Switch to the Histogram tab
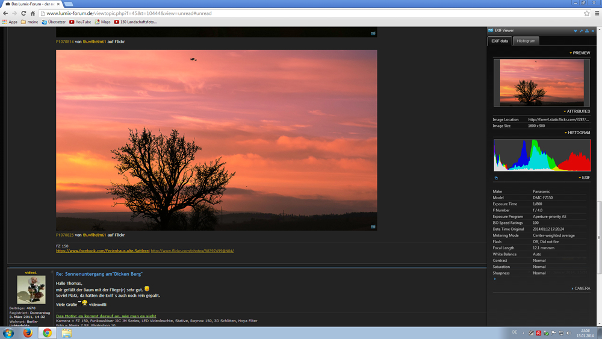This screenshot has width=602, height=339. click(x=526, y=41)
